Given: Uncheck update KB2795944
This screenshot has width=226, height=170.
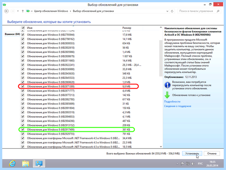Looking at the screenshot, I should pyautogui.click(x=23, y=35).
